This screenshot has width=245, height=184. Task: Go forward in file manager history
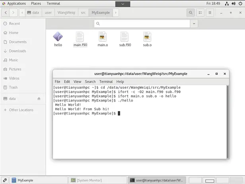tap(13, 13)
